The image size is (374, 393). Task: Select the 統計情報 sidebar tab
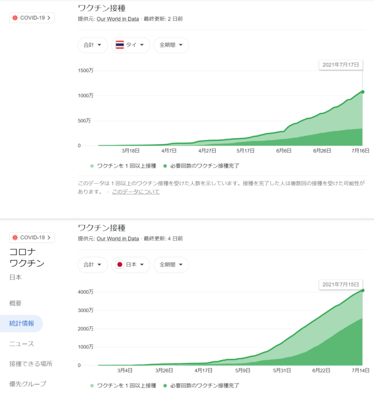(x=21, y=323)
